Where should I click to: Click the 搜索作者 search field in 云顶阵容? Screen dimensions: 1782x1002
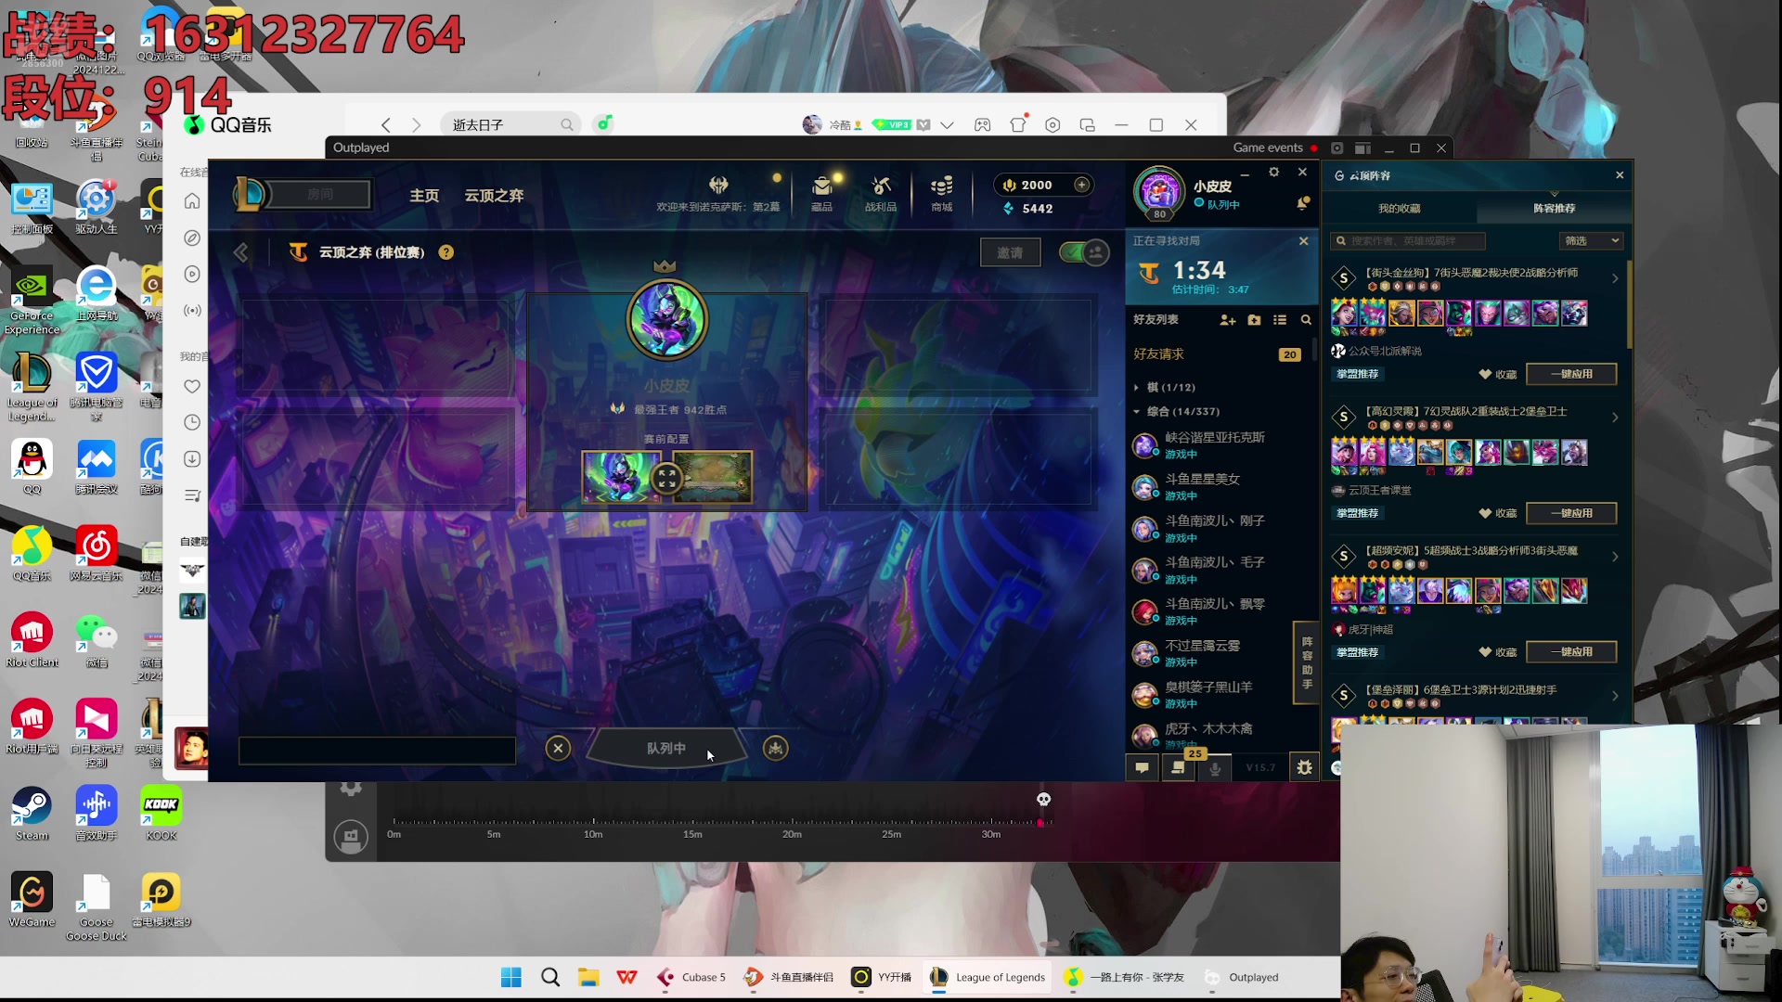[1408, 241]
